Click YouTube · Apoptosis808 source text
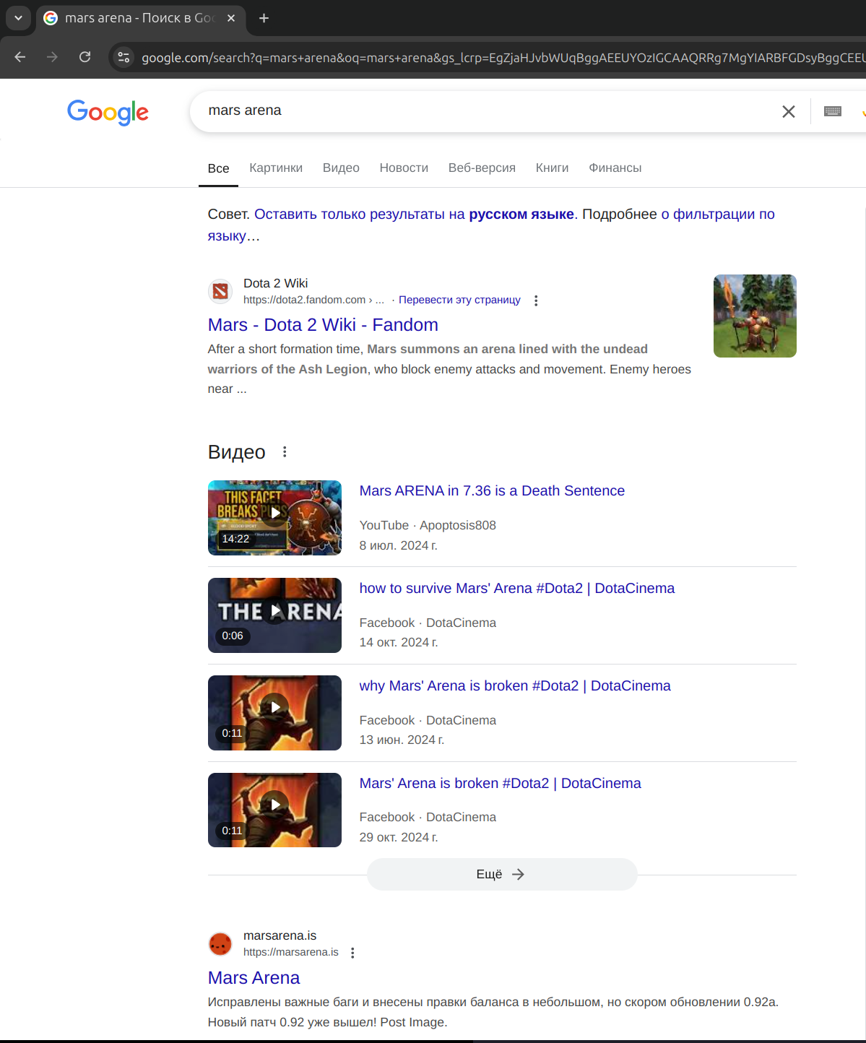 pos(428,525)
